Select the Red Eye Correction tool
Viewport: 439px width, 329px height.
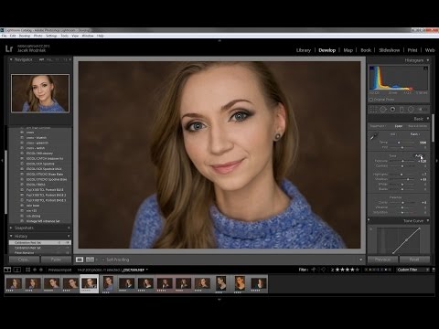coord(392,110)
